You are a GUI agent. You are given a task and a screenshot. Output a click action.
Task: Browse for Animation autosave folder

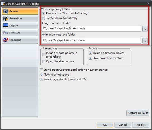(145, 41)
